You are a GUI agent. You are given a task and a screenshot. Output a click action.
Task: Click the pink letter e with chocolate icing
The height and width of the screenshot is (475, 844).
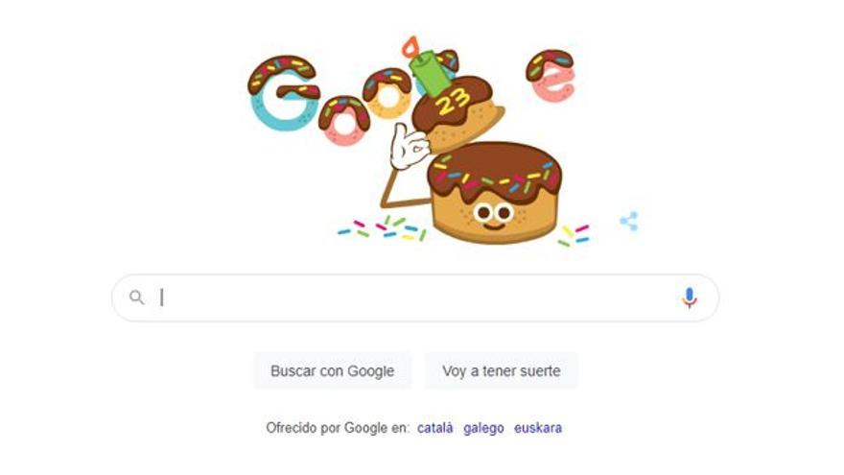(551, 76)
